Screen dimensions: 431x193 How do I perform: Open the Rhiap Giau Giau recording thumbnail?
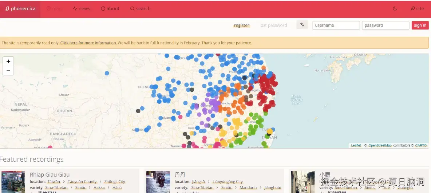pos(13,182)
